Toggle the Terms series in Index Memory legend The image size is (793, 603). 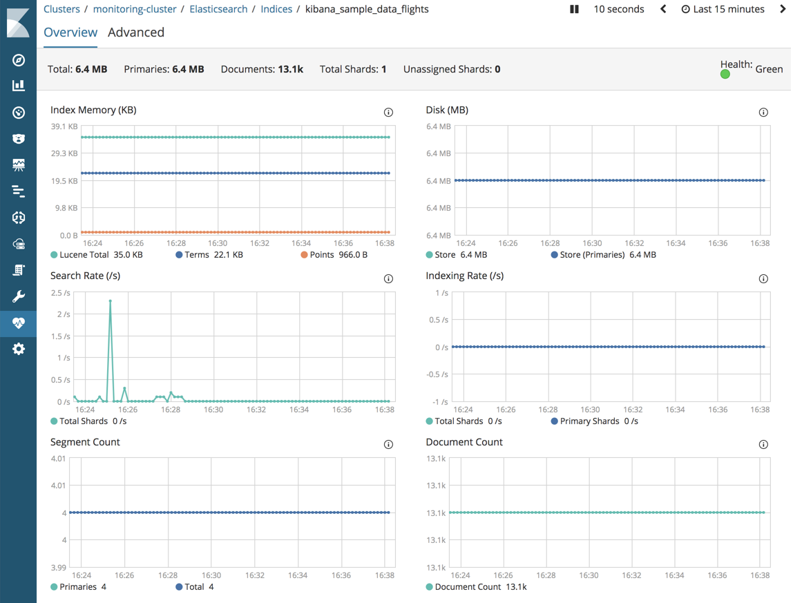pos(195,254)
